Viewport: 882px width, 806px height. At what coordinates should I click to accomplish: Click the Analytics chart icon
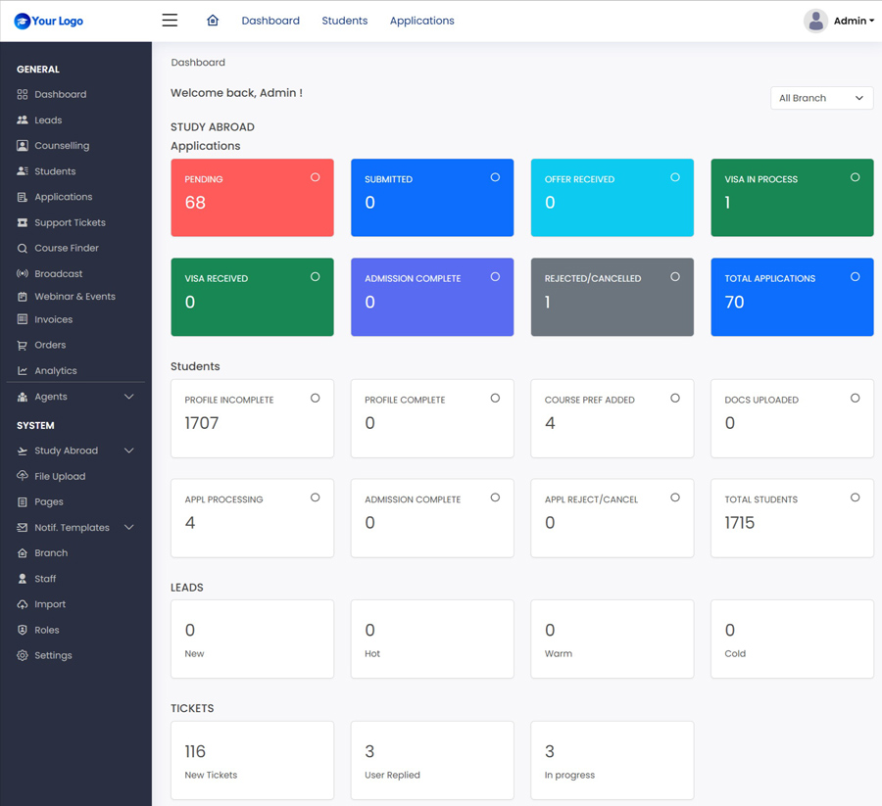[22, 370]
